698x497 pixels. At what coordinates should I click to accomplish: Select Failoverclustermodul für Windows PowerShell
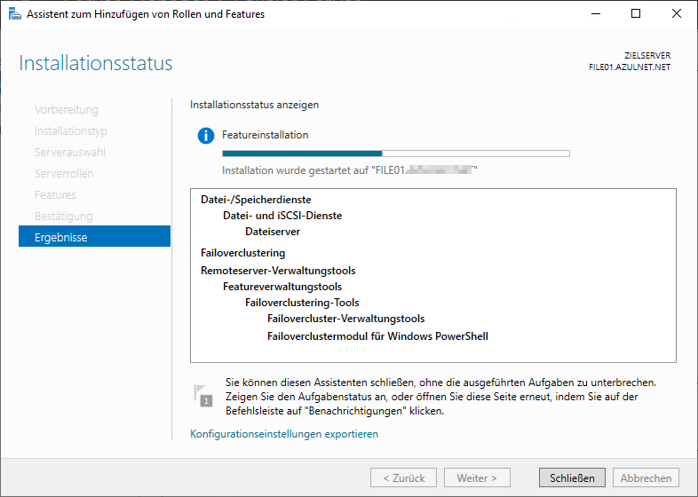tap(377, 336)
